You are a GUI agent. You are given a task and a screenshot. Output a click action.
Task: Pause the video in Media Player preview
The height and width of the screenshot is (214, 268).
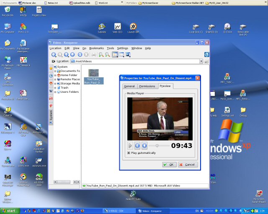137,145
